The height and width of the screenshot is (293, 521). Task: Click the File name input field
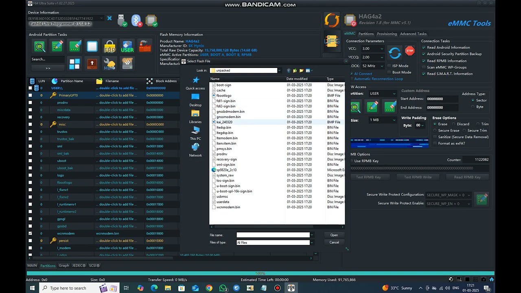(273, 235)
